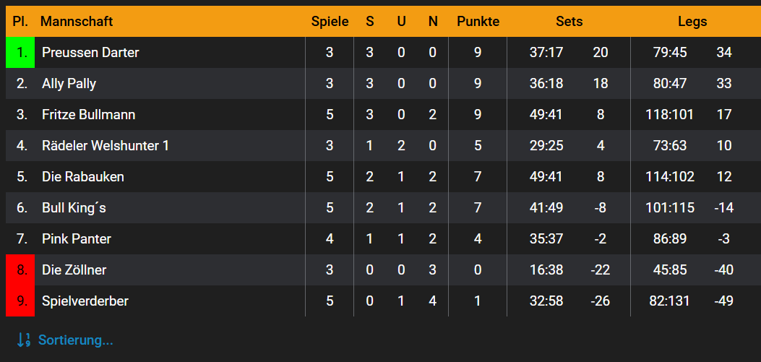The image size is (761, 362).
Task: Open the Bull King´s team
Action: point(74,208)
